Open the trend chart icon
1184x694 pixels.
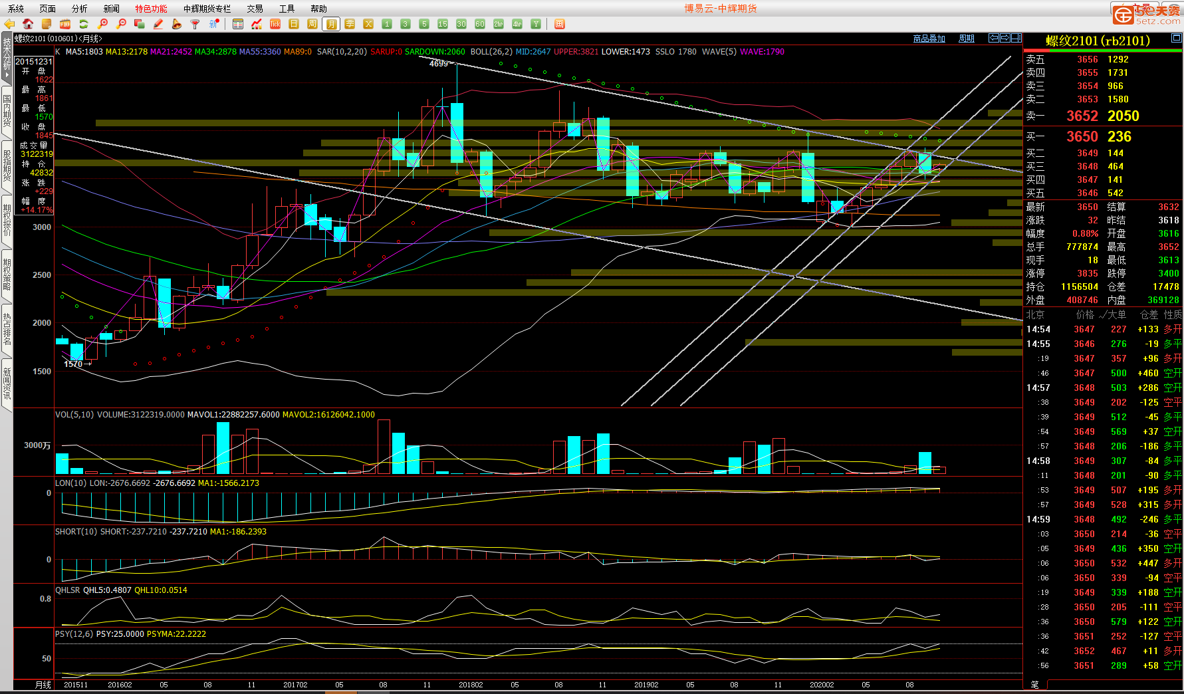click(x=257, y=24)
